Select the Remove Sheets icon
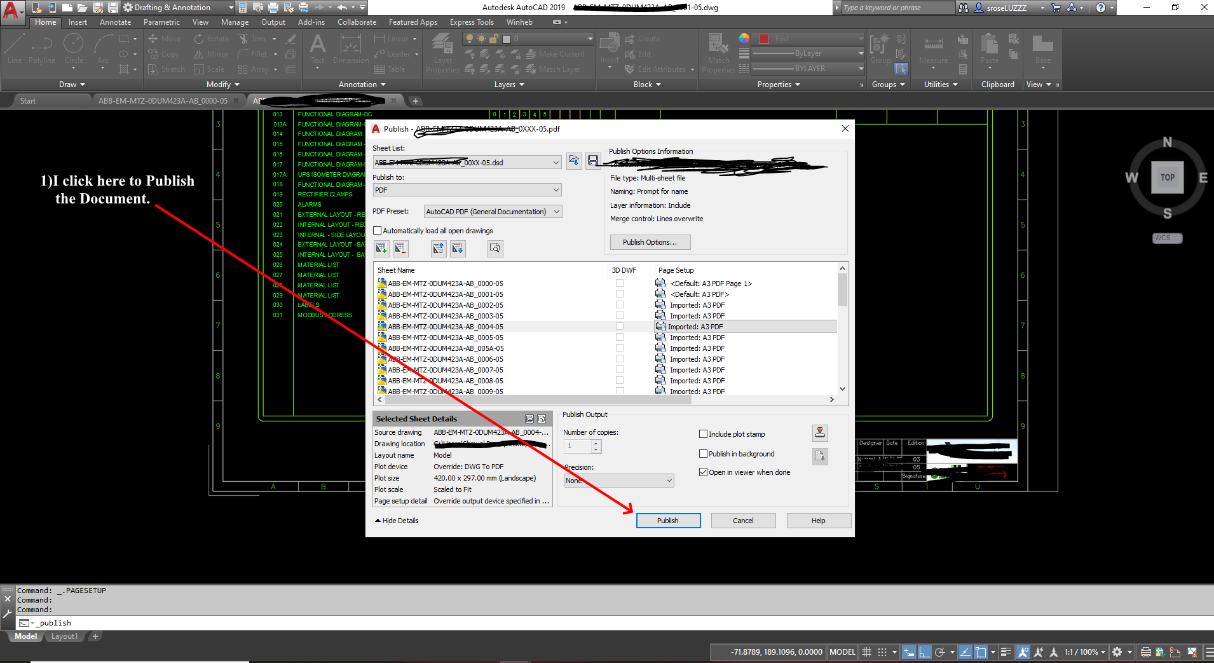This screenshot has width=1214, height=663. tap(400, 249)
